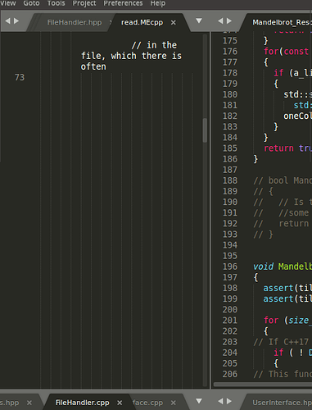Open the Preferences menu
The height and width of the screenshot is (410, 312).
[123, 3]
